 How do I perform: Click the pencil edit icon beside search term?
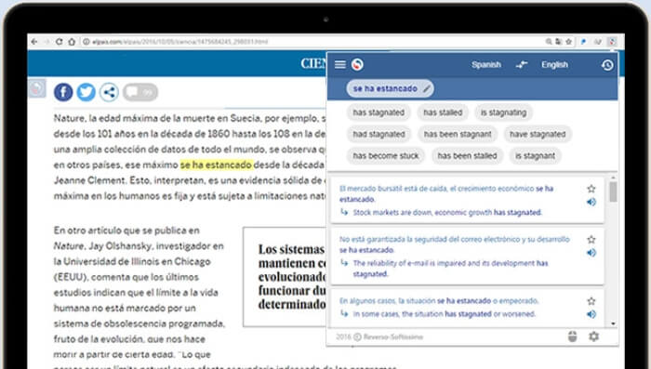426,88
